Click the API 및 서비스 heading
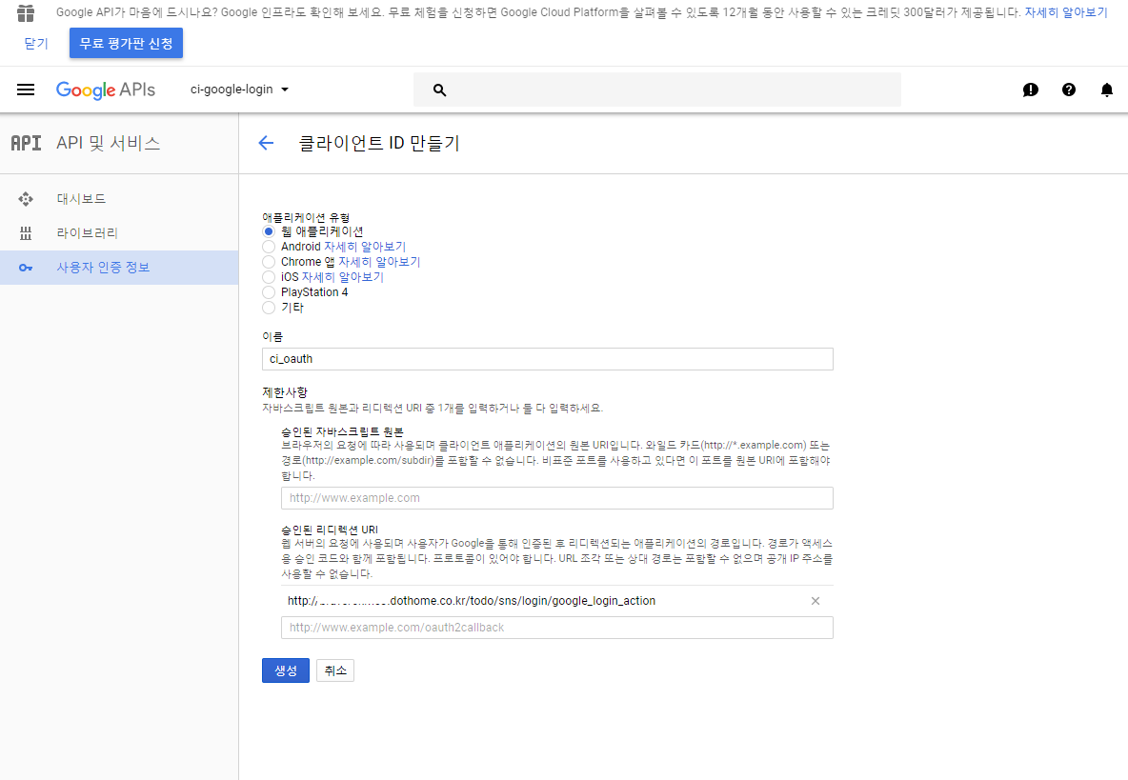1128x780 pixels. tap(108, 143)
